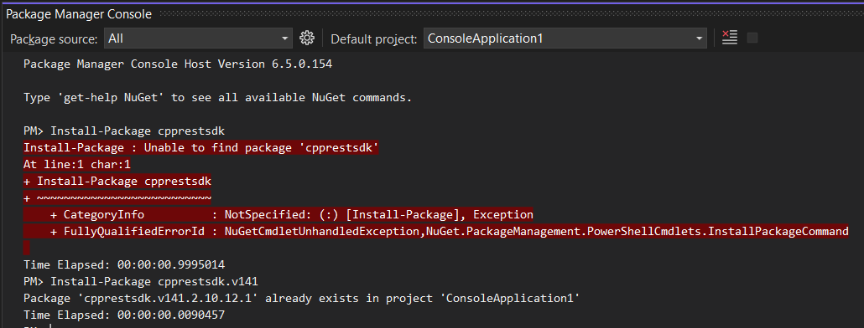864x328 pixels.
Task: Click the dotted title bar grip area
Action: click(x=507, y=15)
